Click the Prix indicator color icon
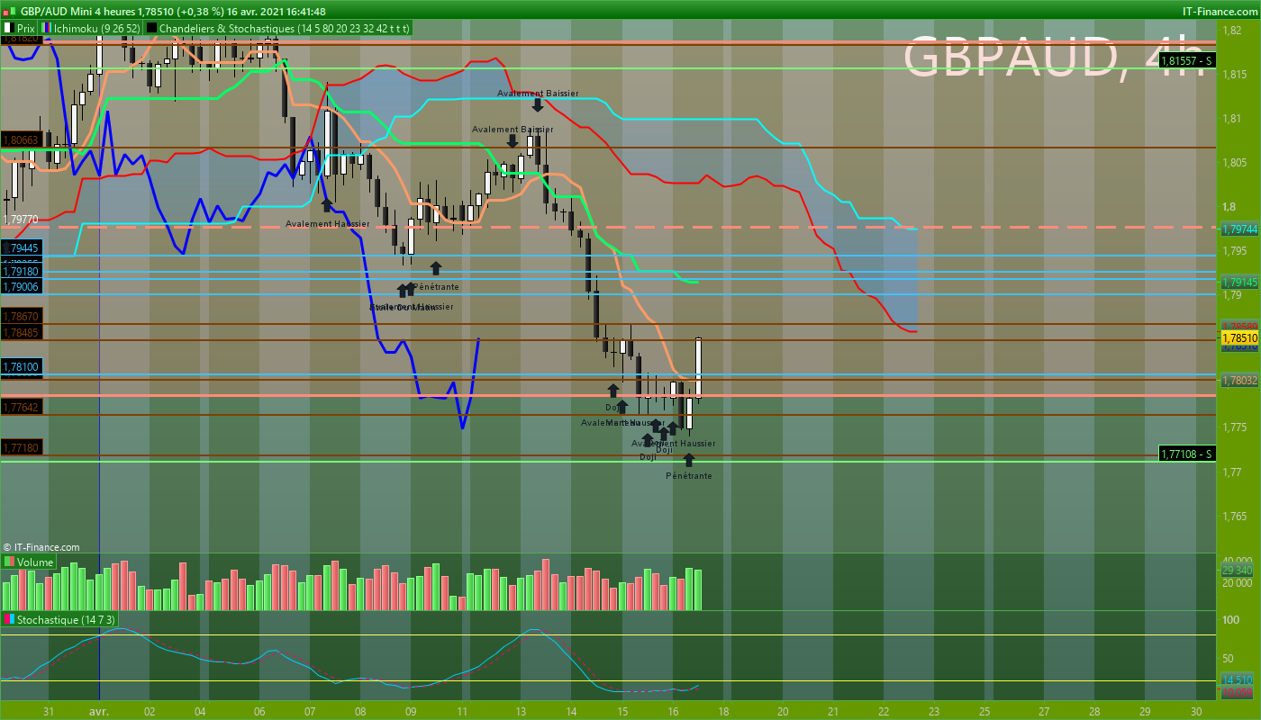The height and width of the screenshot is (720, 1261). [x=8, y=29]
